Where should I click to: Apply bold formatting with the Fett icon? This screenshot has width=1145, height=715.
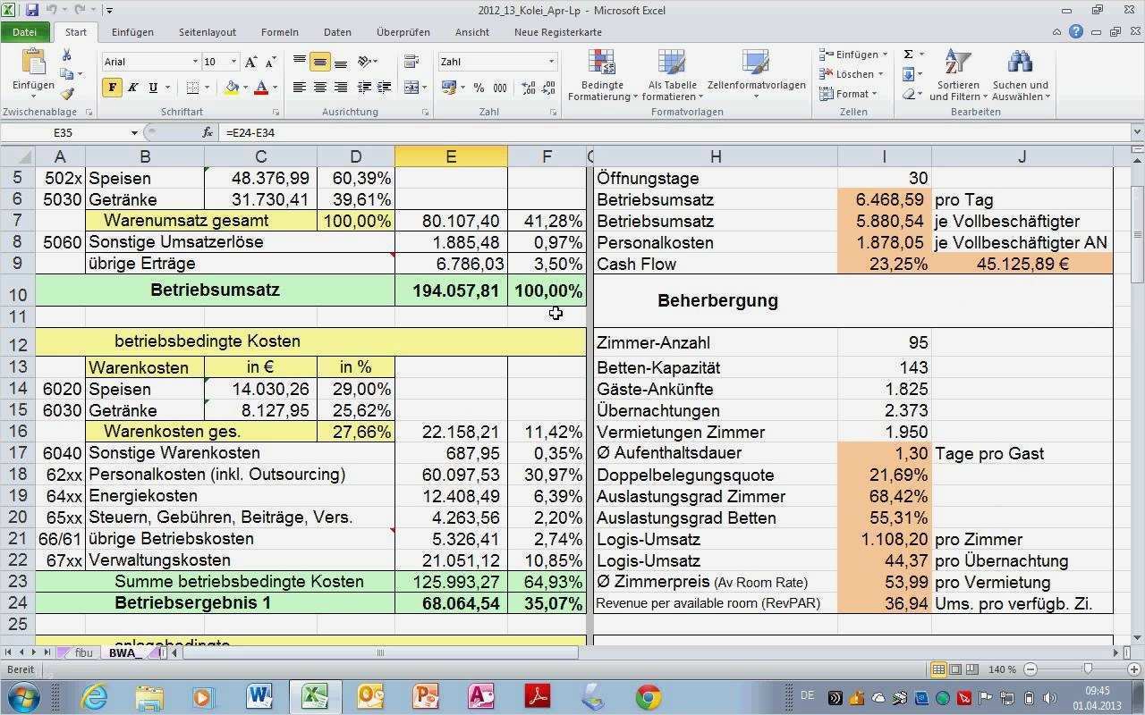(113, 88)
